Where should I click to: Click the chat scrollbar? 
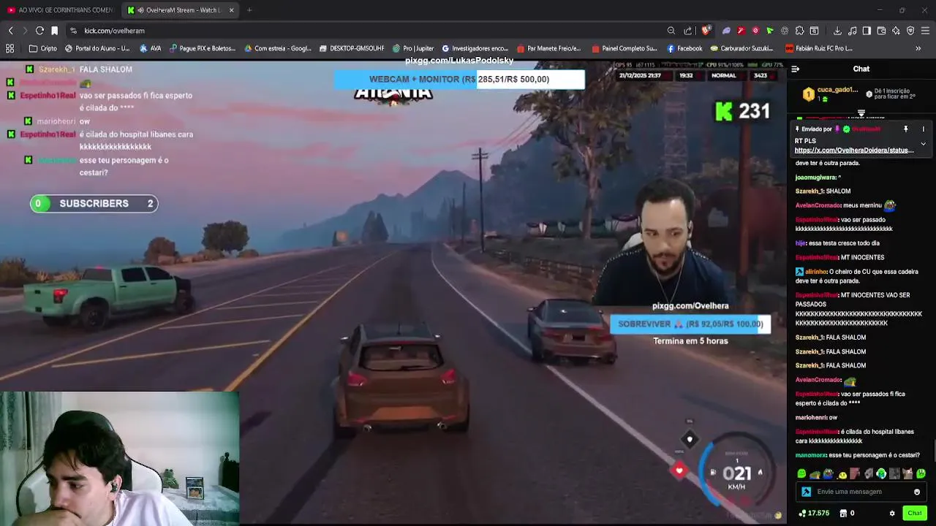coord(934,451)
